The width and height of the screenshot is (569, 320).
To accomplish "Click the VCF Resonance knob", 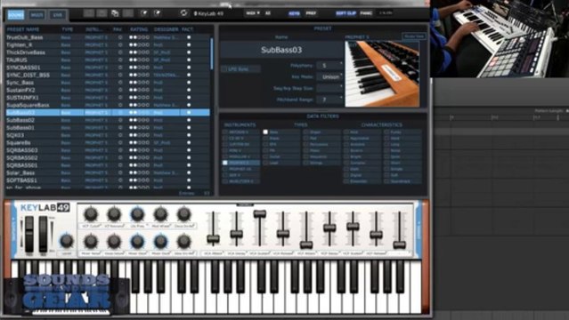I will pyautogui.click(x=114, y=214).
